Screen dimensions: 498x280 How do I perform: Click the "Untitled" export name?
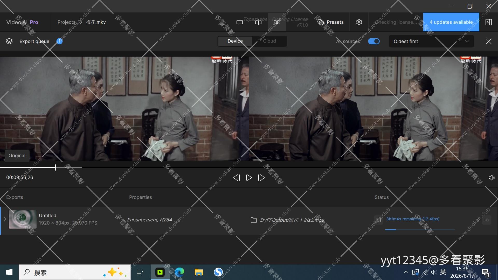(x=47, y=215)
